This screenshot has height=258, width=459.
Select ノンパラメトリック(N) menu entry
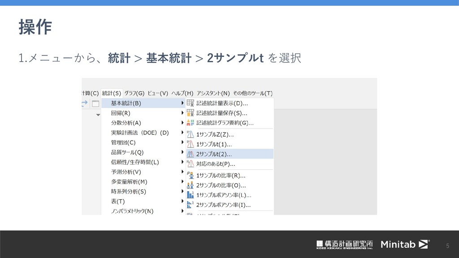tap(143, 211)
